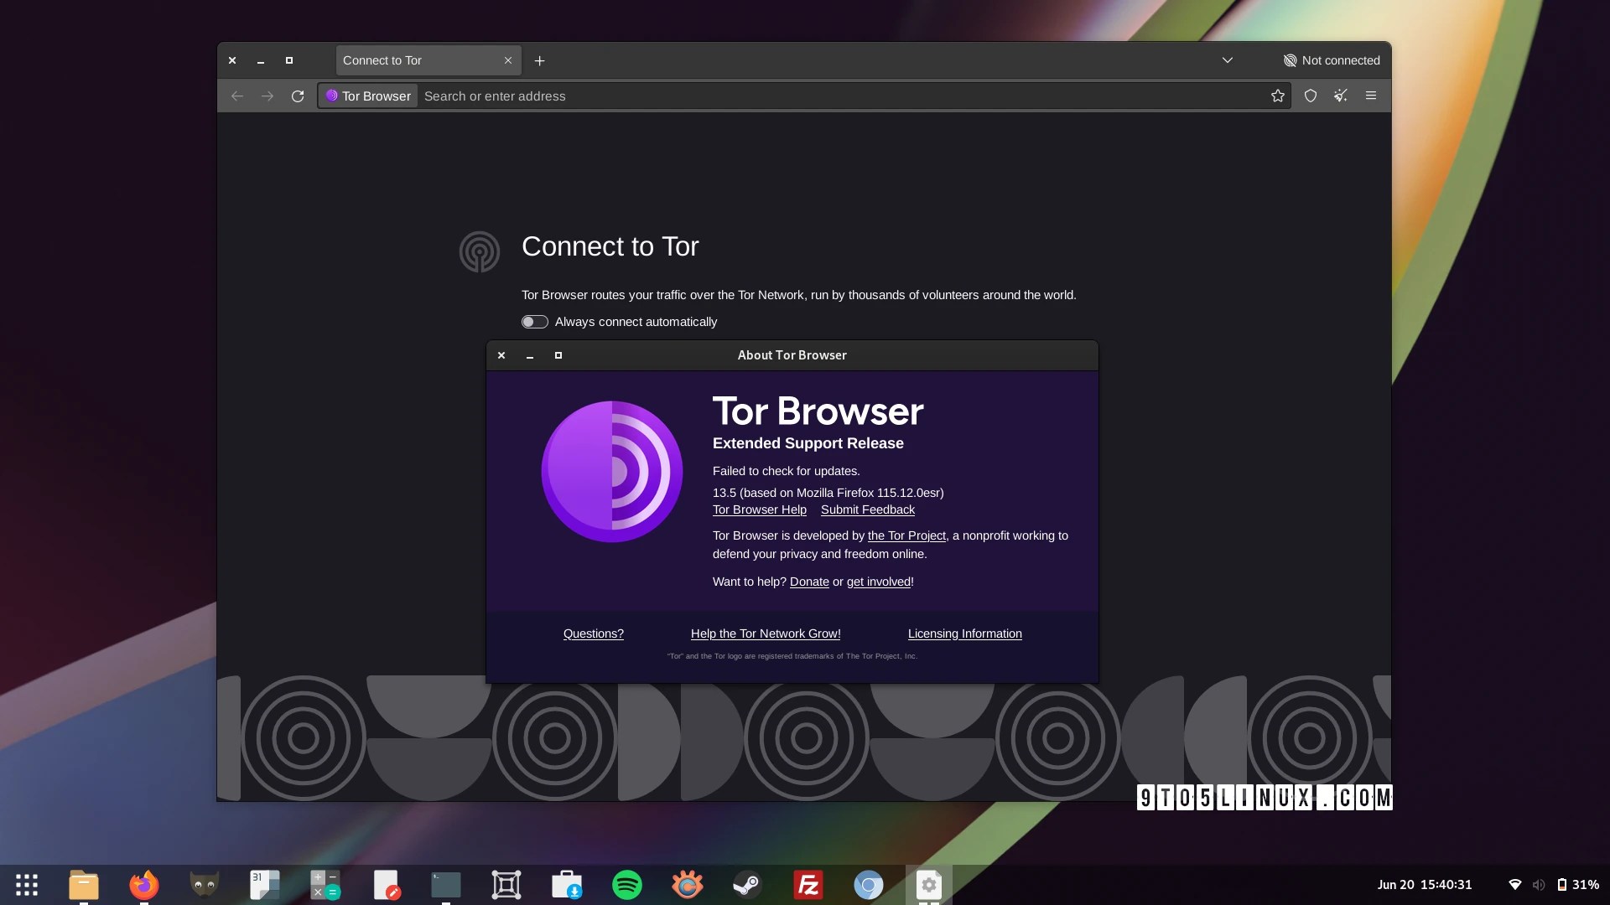This screenshot has height=905, width=1610.
Task: Bookmark page with the star icon
Action: pos(1277,96)
